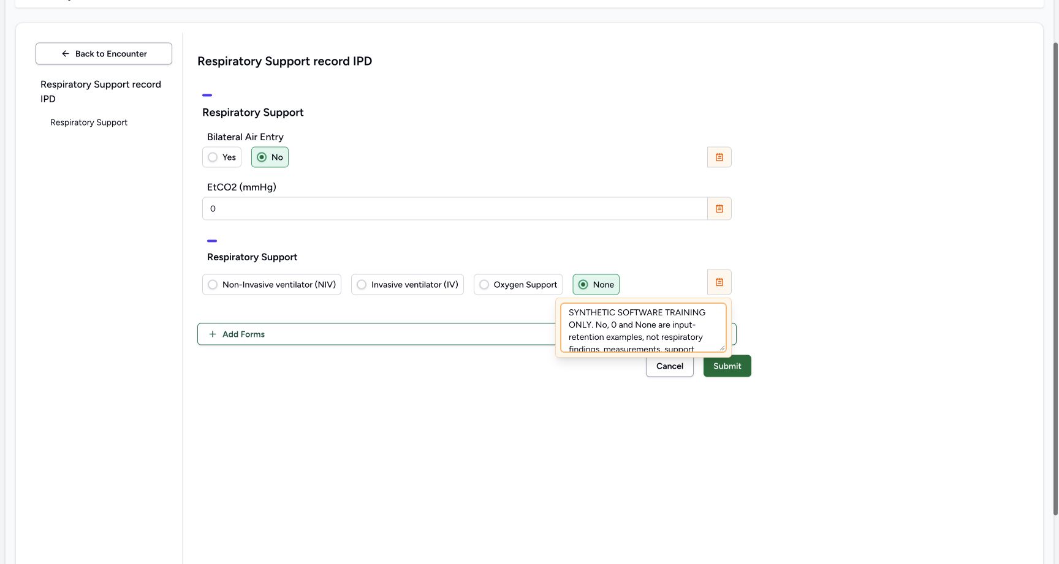Choose Invasive ventilator (IV) option

(x=408, y=285)
